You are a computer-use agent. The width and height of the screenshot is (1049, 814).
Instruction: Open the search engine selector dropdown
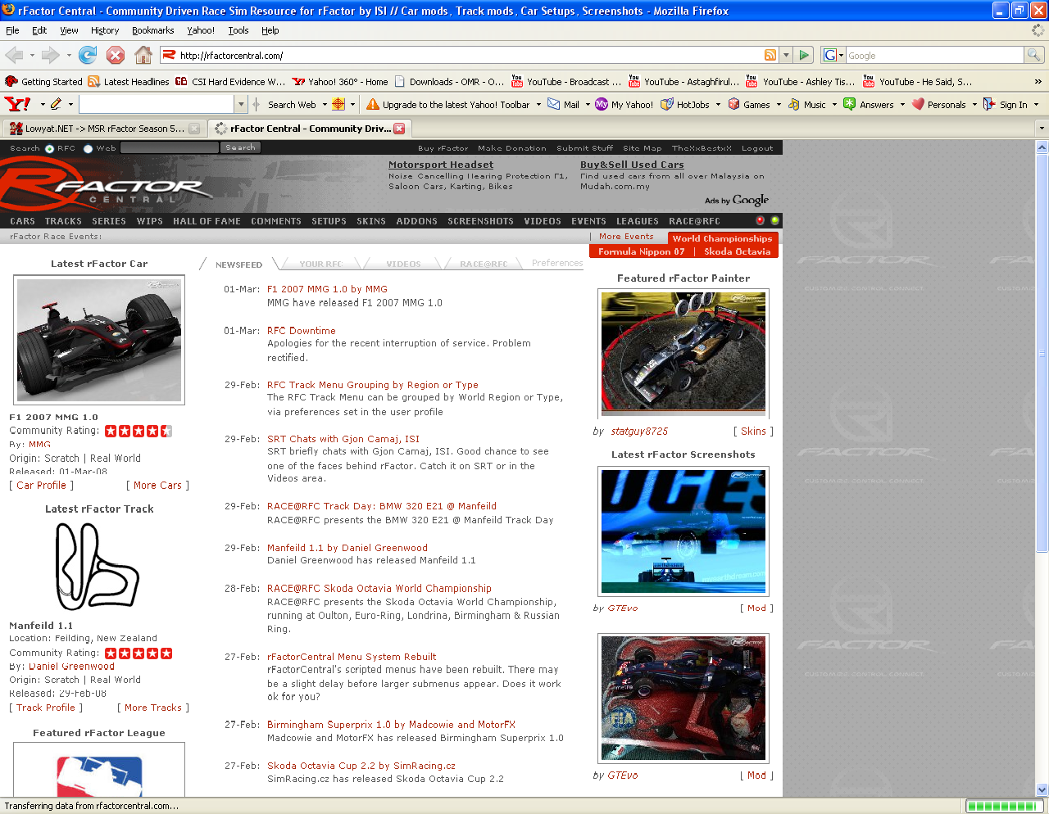point(833,56)
